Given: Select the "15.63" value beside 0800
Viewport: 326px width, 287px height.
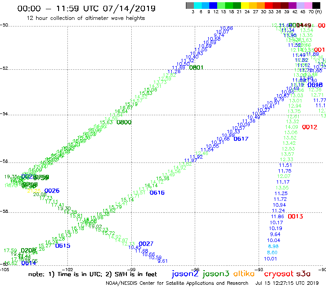Looking at the screenshot, I should (106, 122).
